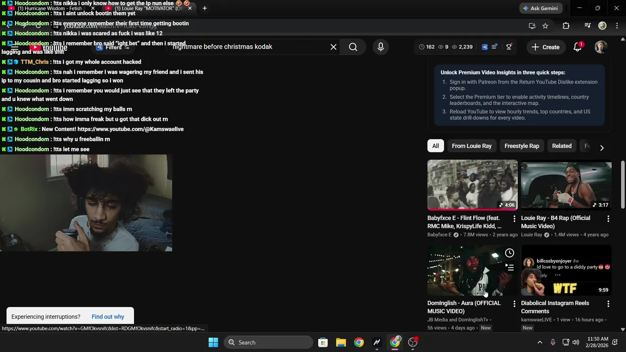Add Aura video to Watch later

tap(510, 253)
